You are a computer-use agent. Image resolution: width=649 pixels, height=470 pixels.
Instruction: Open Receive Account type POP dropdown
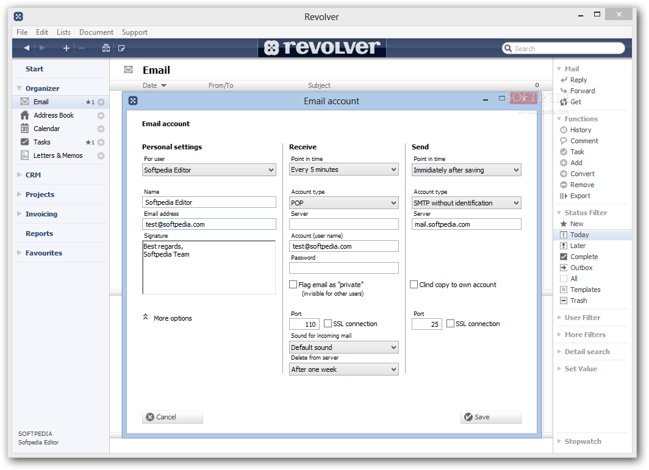344,203
